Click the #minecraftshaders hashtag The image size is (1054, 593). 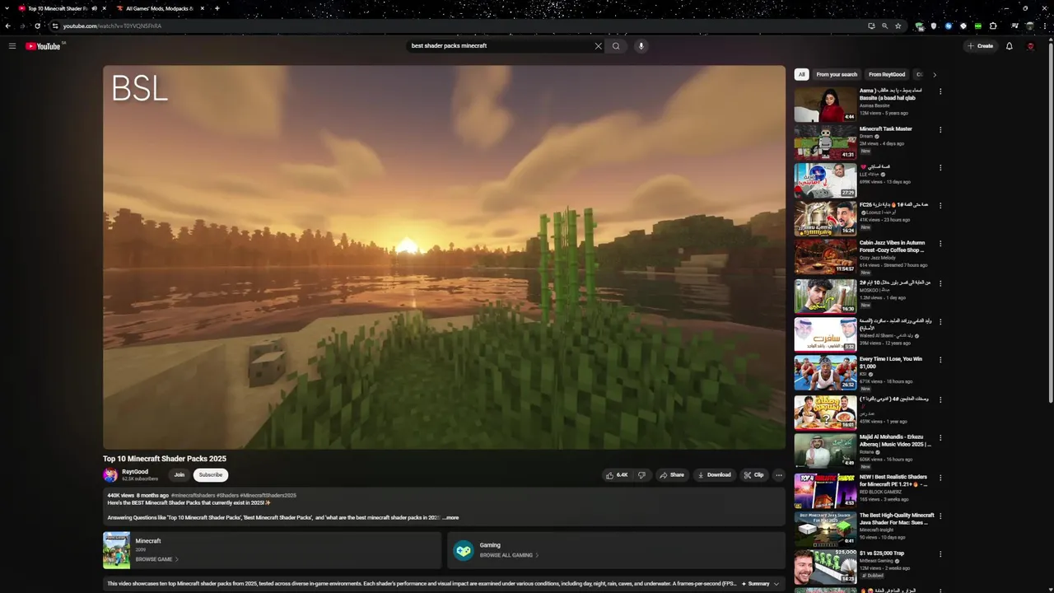click(x=193, y=495)
